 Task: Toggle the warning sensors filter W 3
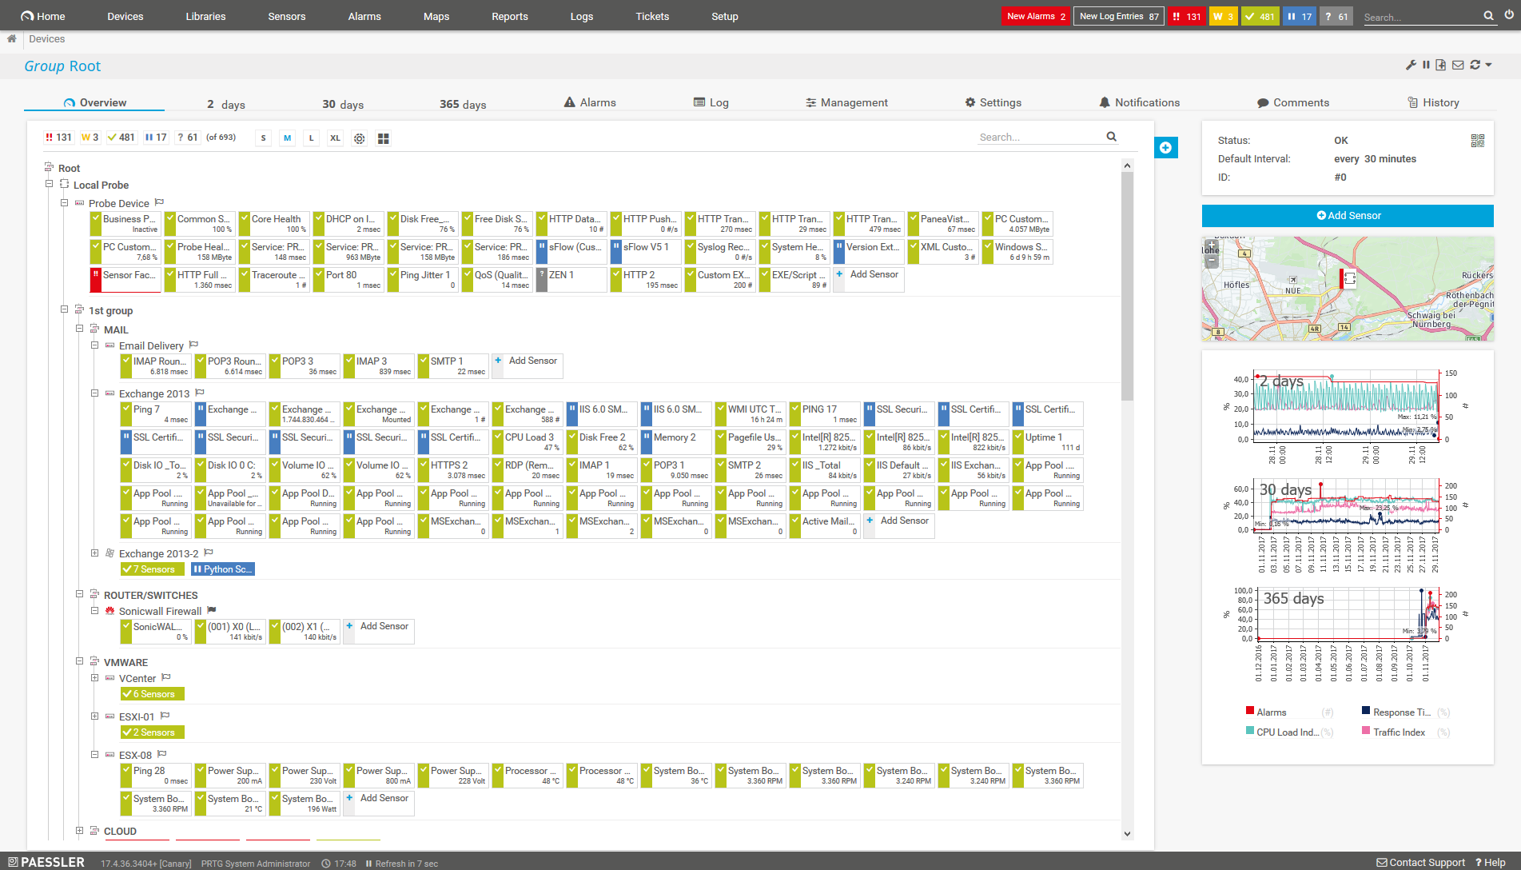[89, 137]
